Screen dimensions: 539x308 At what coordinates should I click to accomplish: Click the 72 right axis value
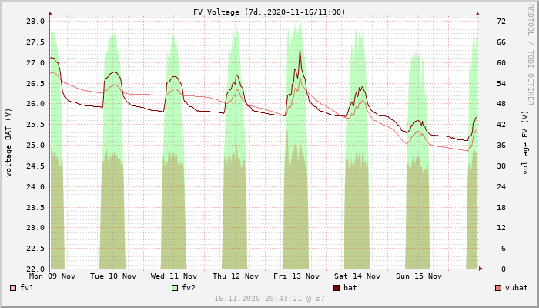click(501, 22)
